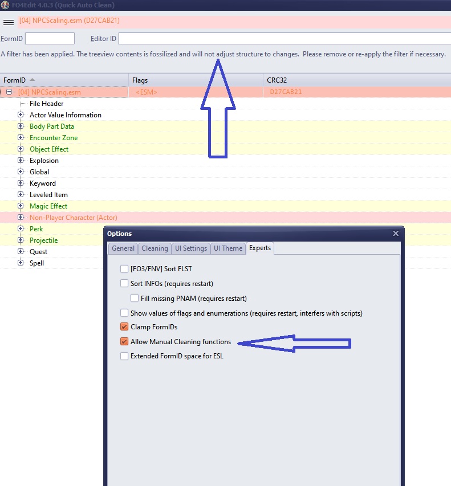451x486 pixels.
Task: Switch to the General tab
Action: 123,248
